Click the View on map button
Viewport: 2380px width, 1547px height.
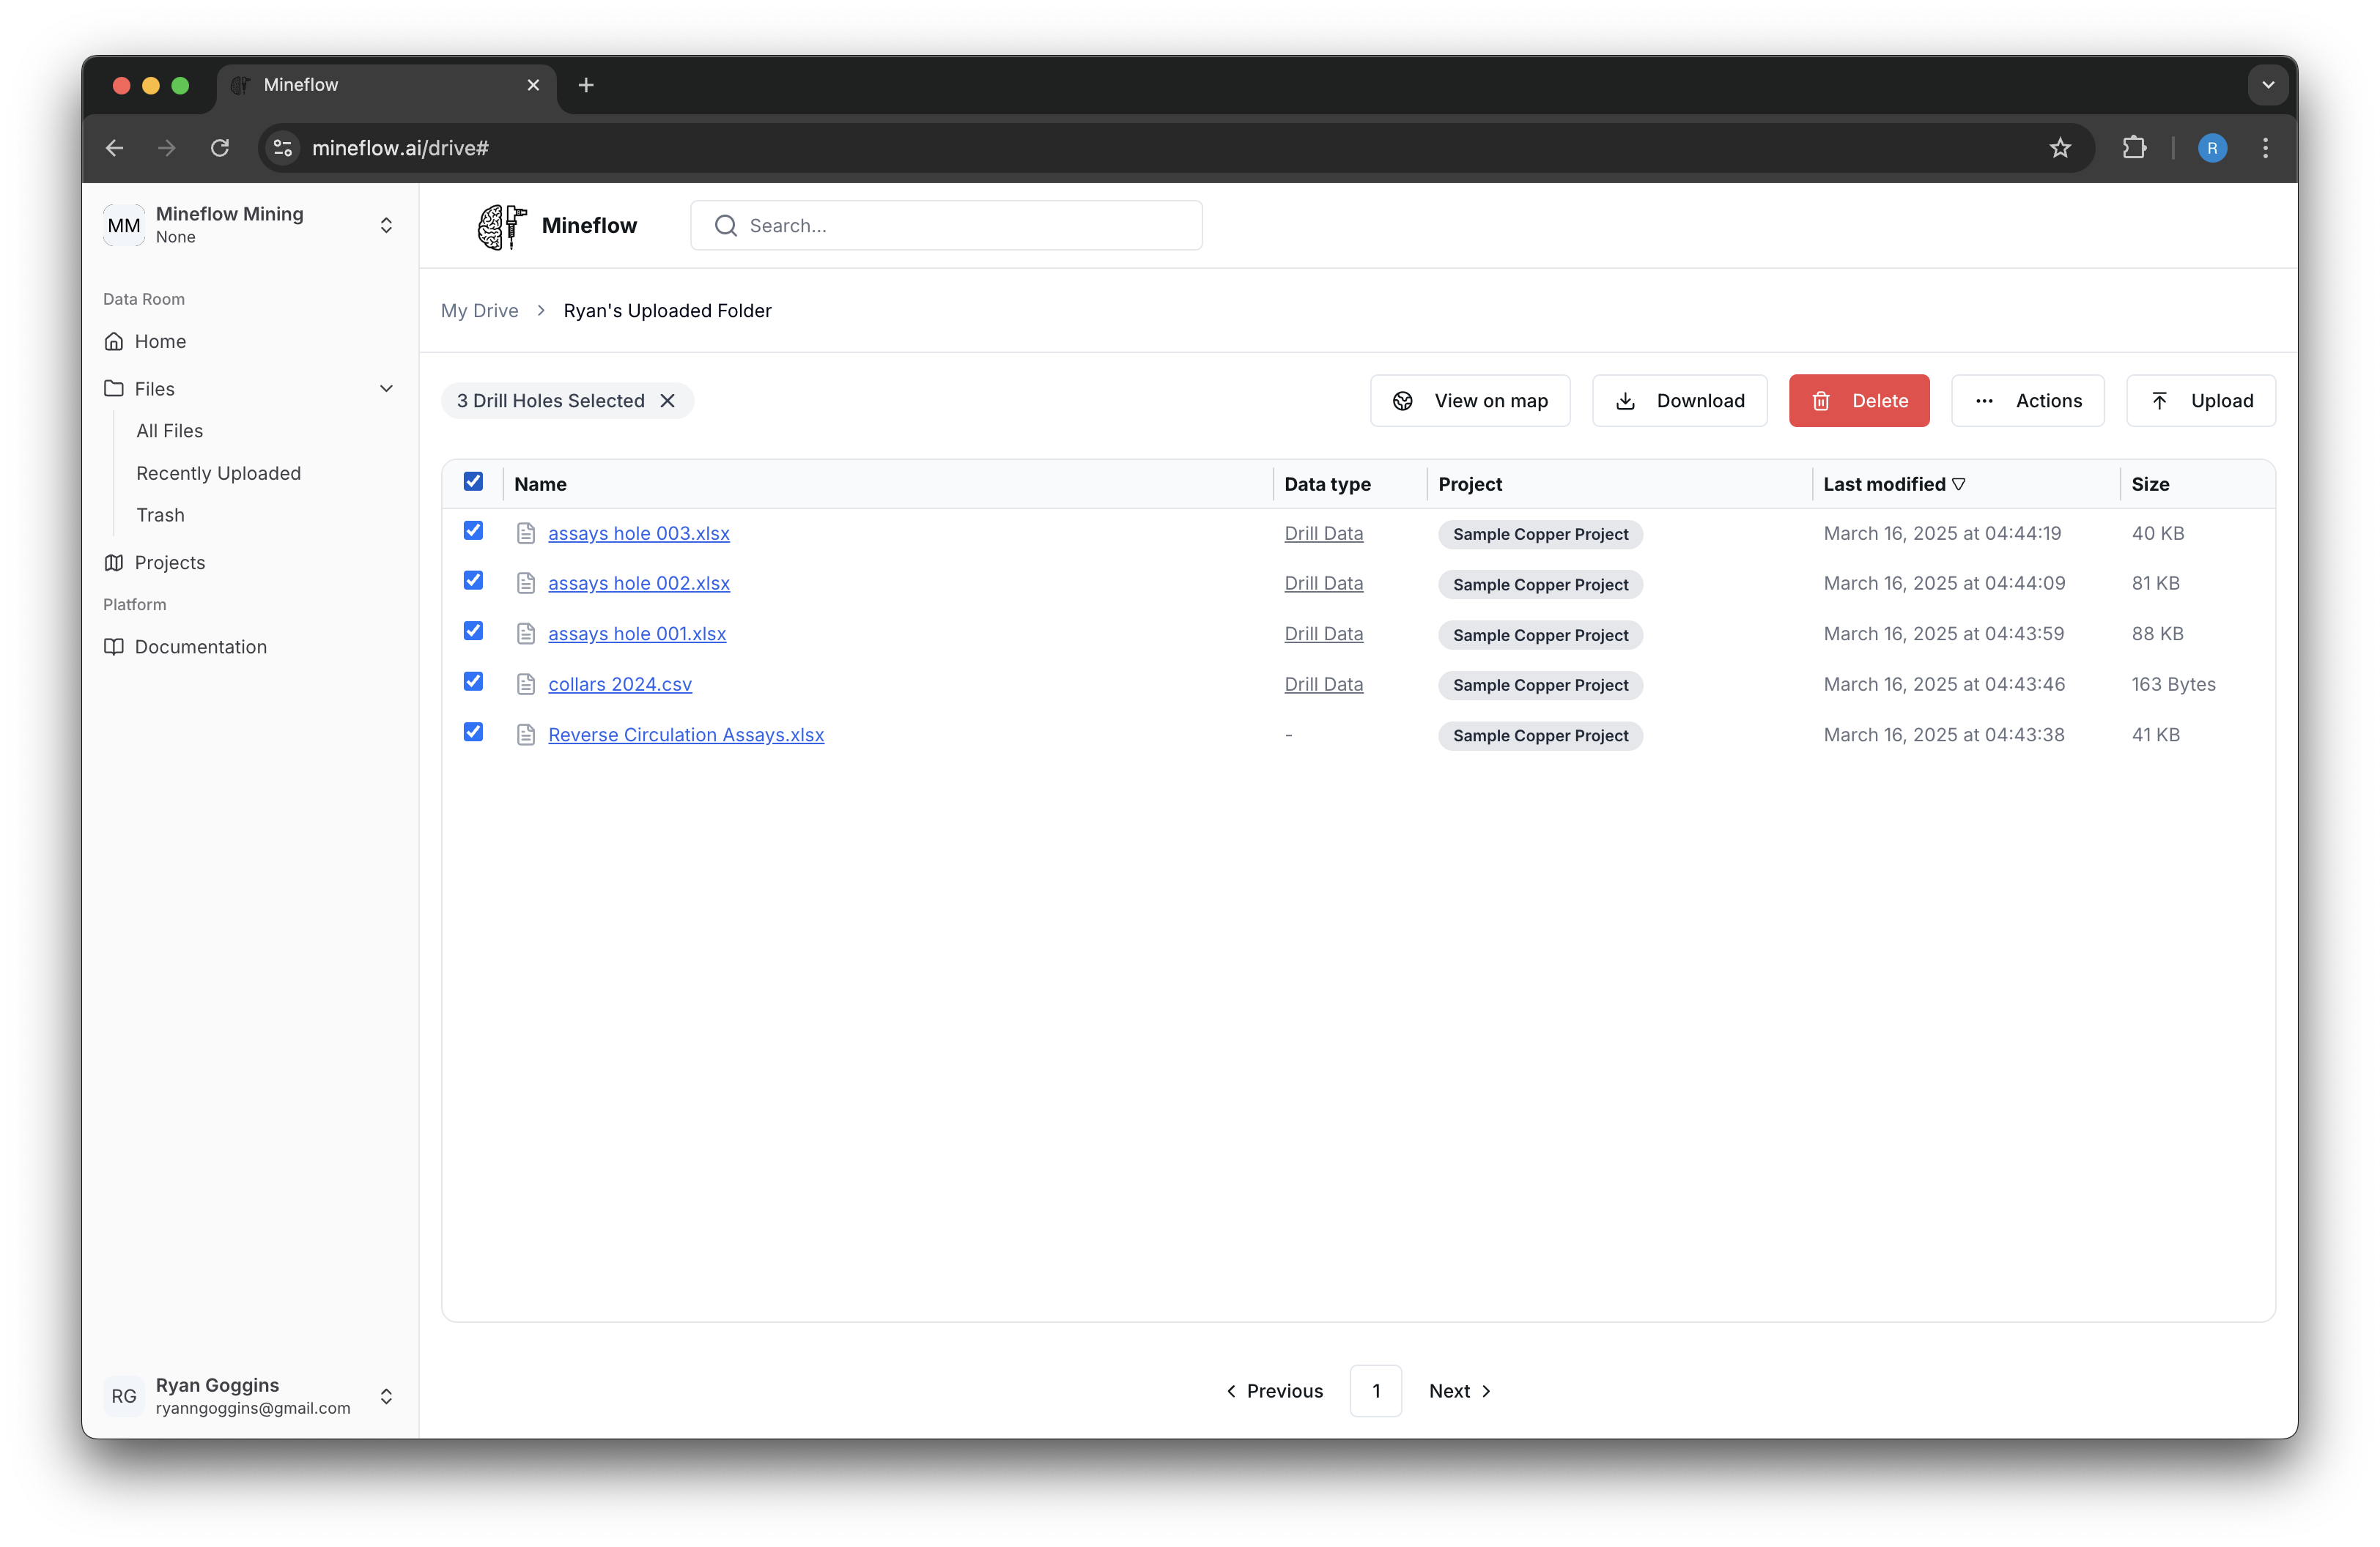click(1470, 401)
